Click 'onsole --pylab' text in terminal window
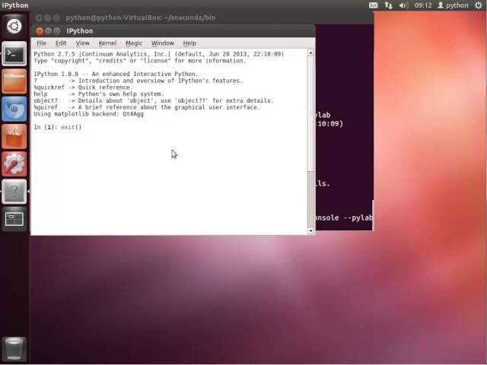The height and width of the screenshot is (365, 487). (x=343, y=218)
